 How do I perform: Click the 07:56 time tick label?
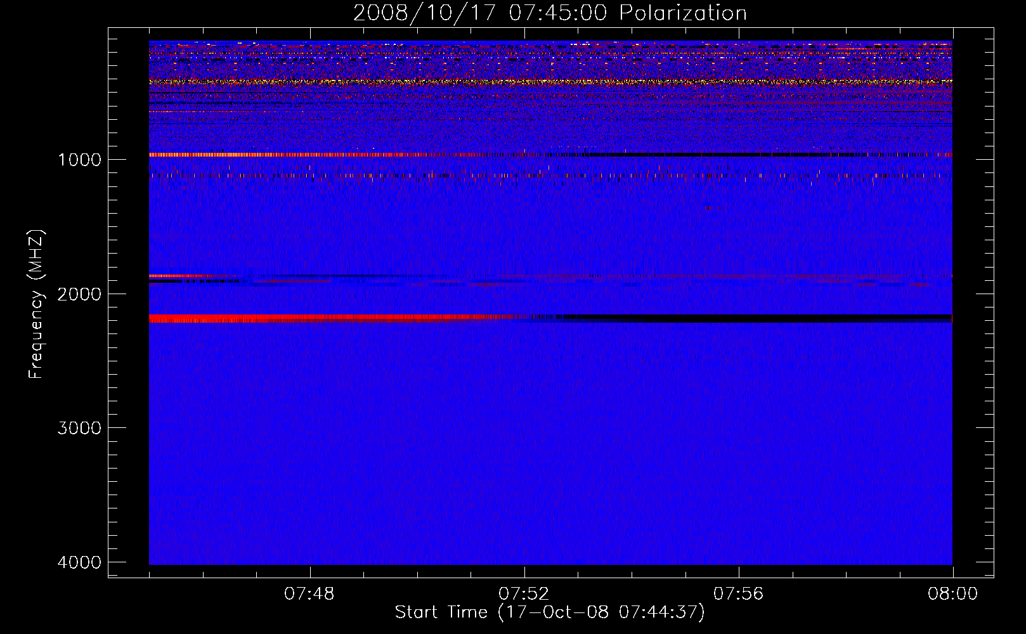(738, 594)
